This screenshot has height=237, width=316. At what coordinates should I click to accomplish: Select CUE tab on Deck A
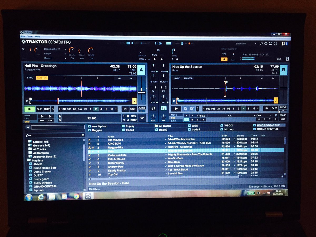[x=27, y=118]
